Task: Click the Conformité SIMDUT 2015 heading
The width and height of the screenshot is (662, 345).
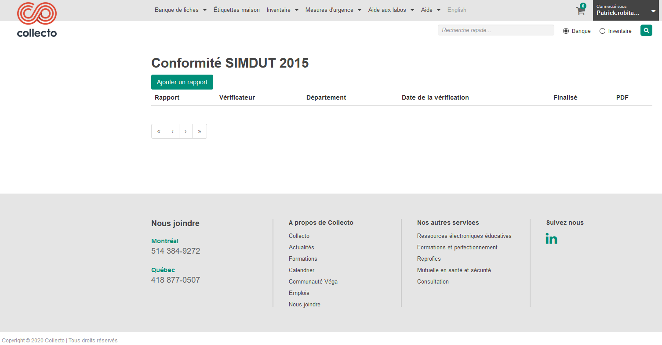Action: 230,63
